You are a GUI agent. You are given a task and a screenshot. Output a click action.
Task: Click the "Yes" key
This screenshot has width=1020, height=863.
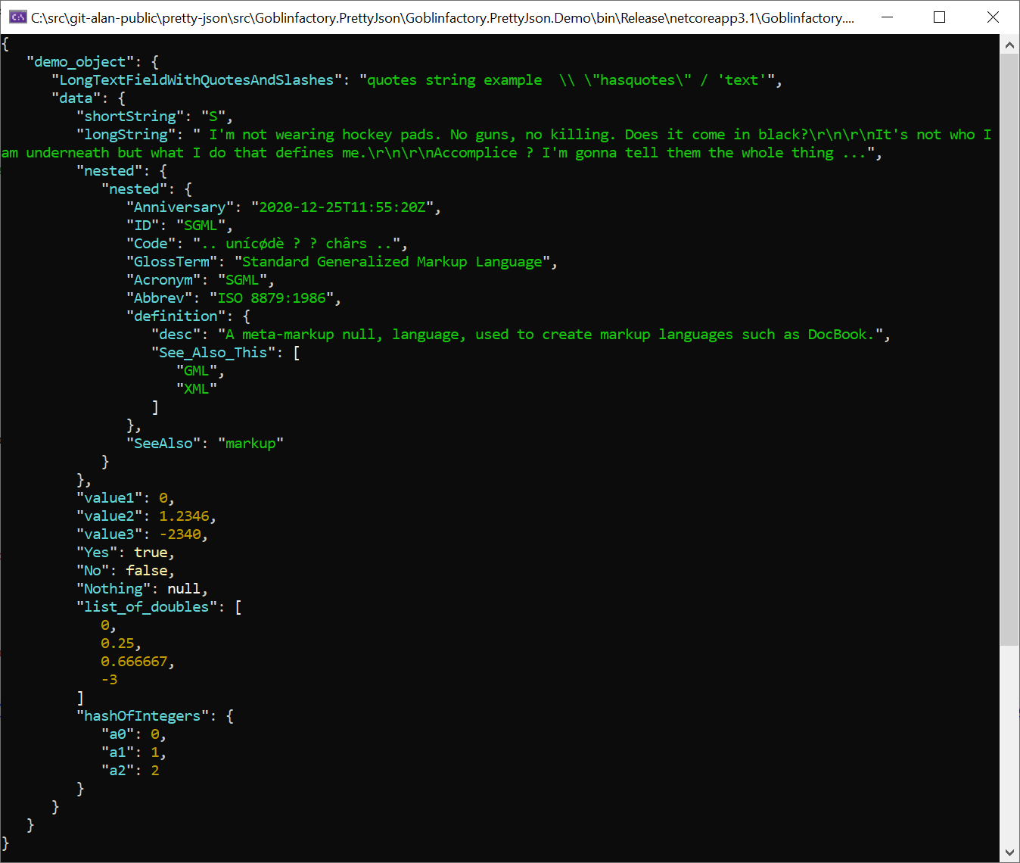[x=97, y=553]
